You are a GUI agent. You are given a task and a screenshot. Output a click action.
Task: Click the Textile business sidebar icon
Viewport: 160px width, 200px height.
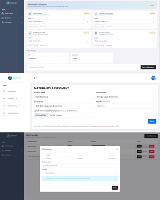tap(4, 113)
